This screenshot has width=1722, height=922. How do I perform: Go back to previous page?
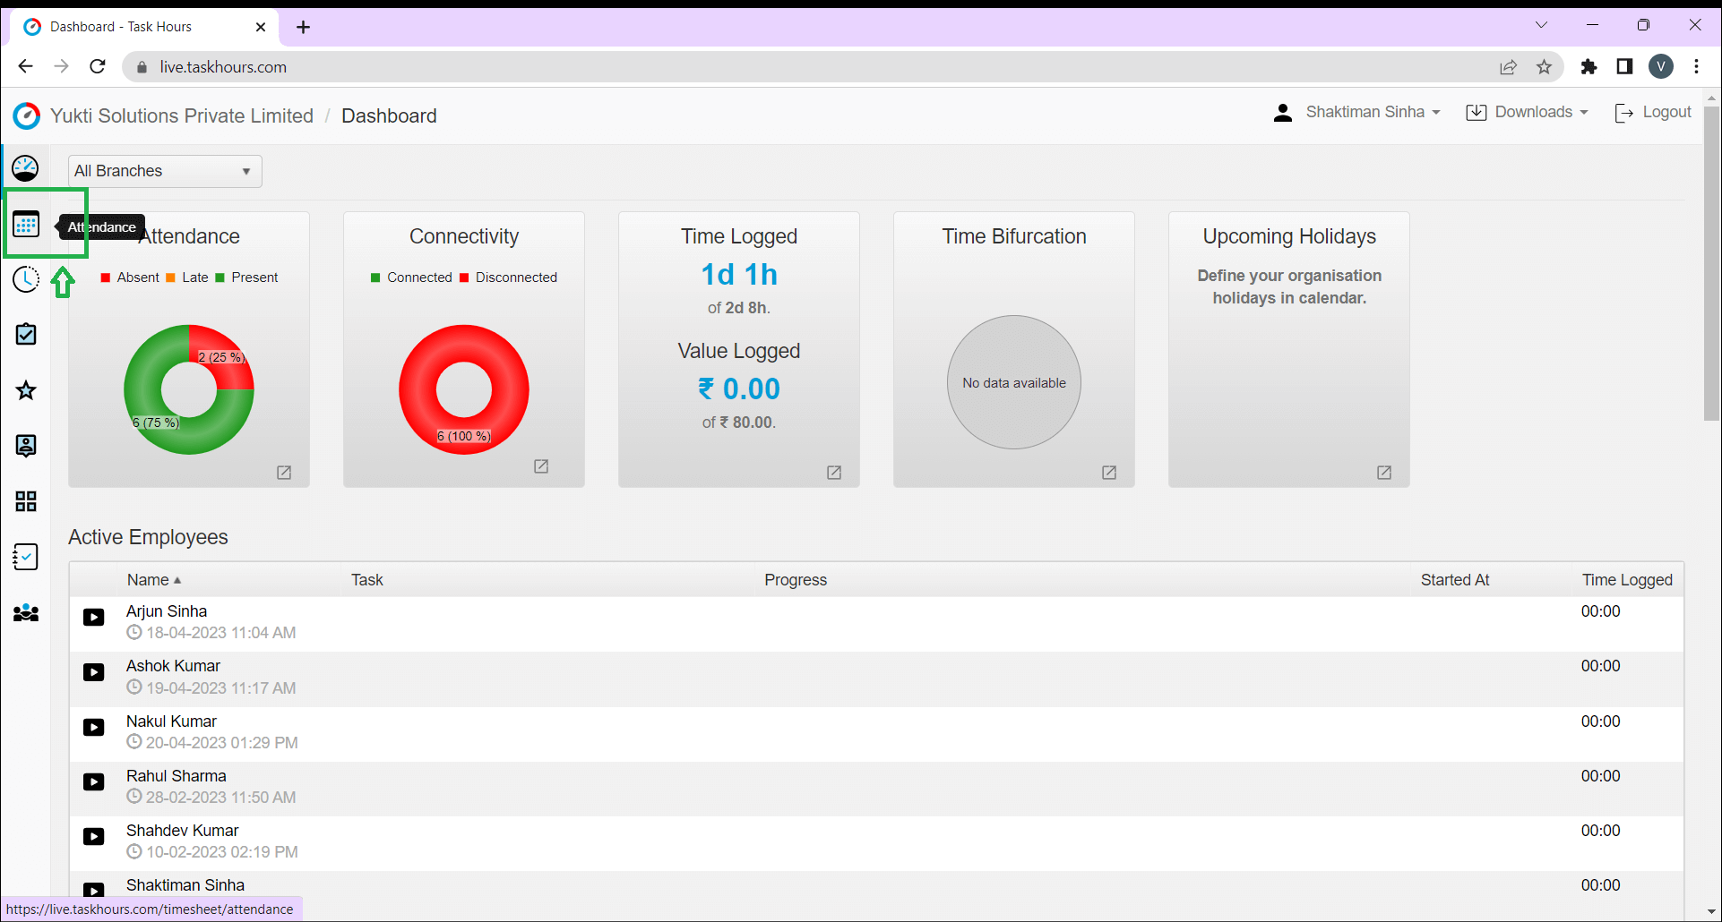[25, 66]
